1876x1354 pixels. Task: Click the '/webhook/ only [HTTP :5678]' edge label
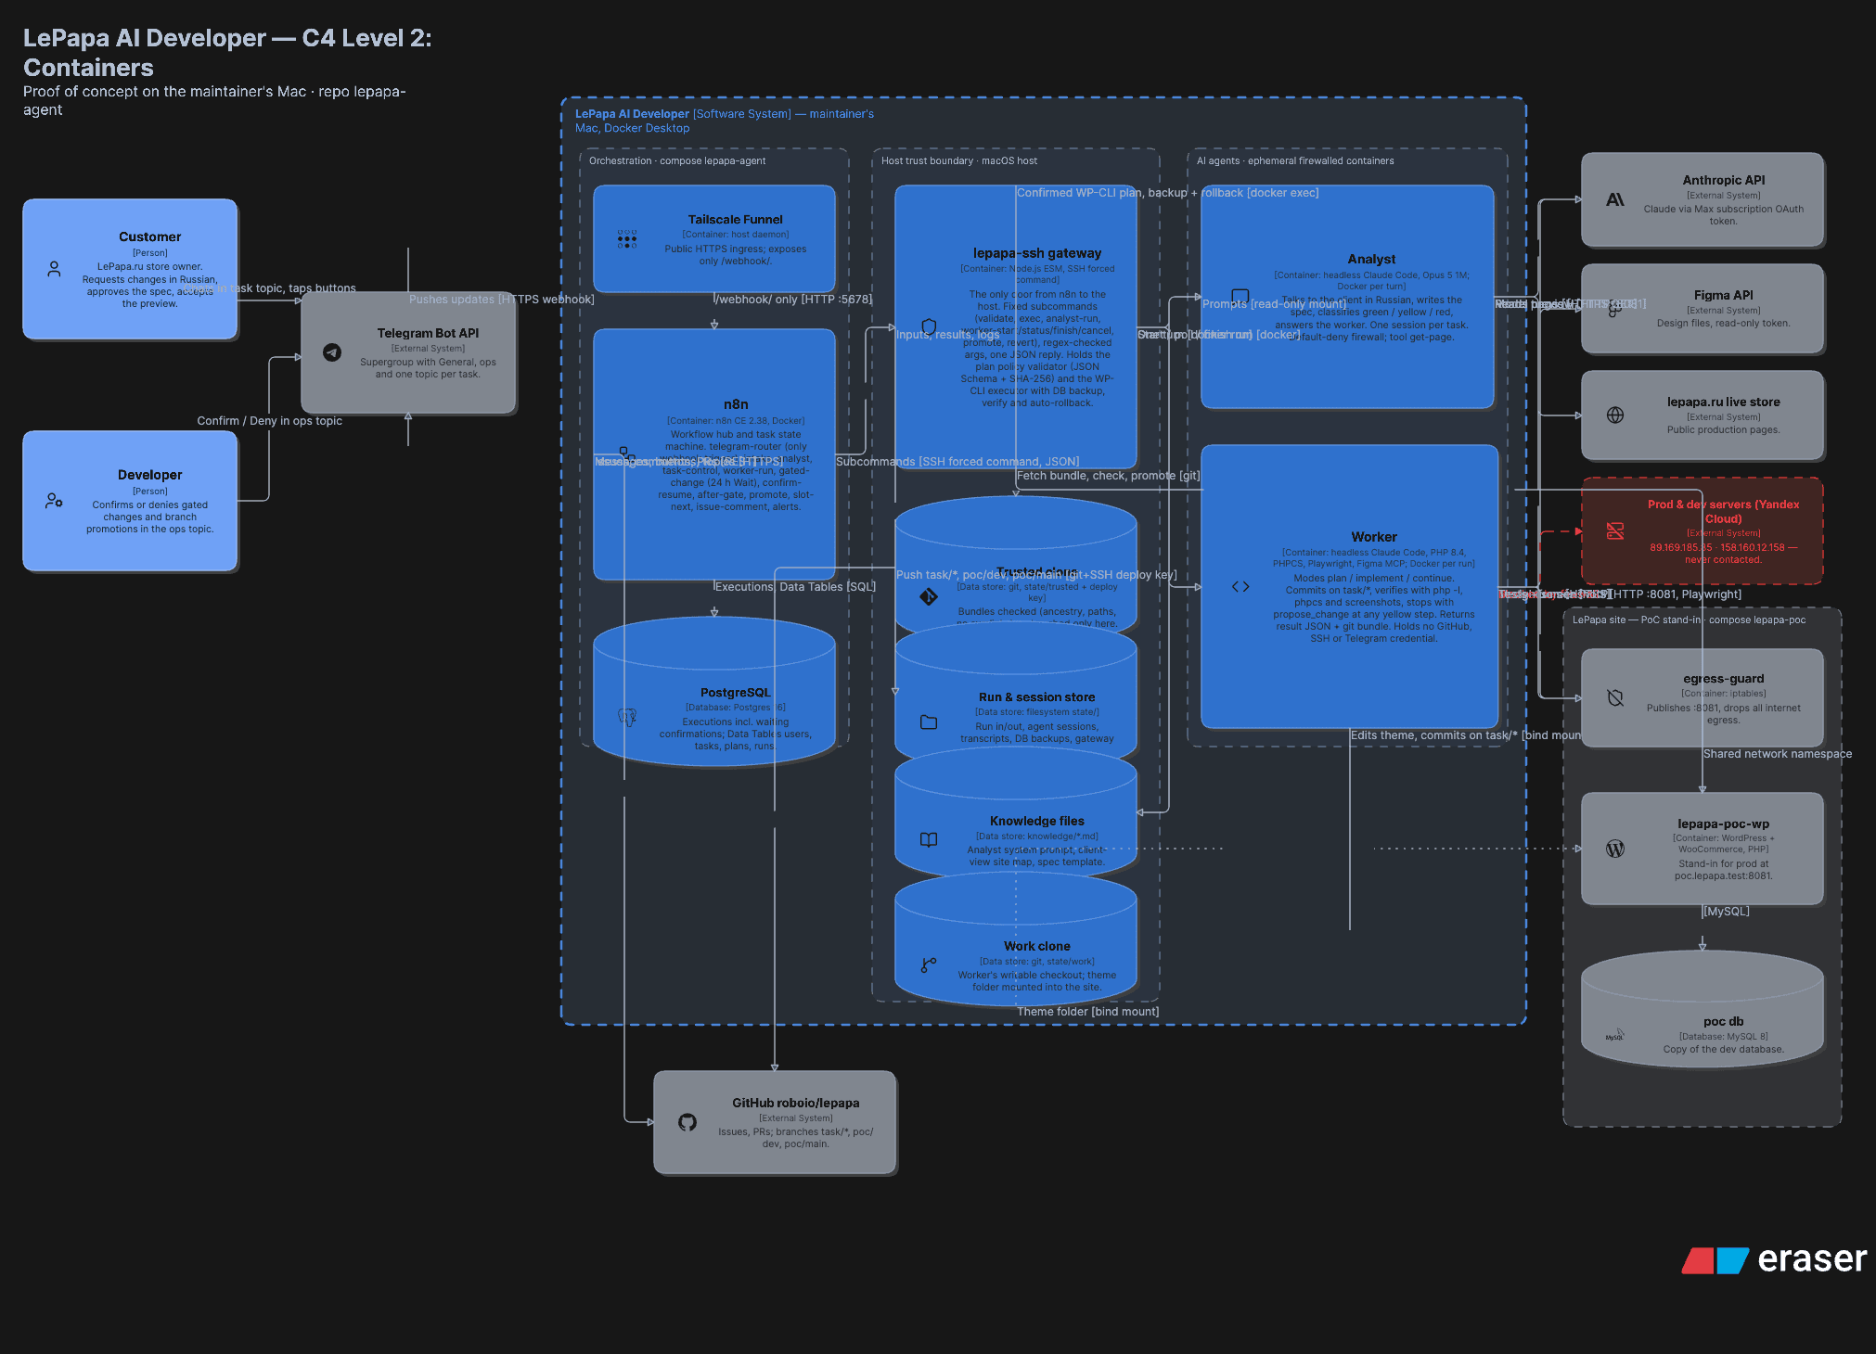click(x=792, y=300)
